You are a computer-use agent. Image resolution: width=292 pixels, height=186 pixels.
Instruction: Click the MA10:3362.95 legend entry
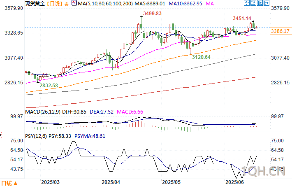click(185, 4)
